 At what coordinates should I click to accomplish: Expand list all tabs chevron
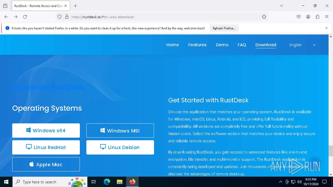click(x=281, y=6)
